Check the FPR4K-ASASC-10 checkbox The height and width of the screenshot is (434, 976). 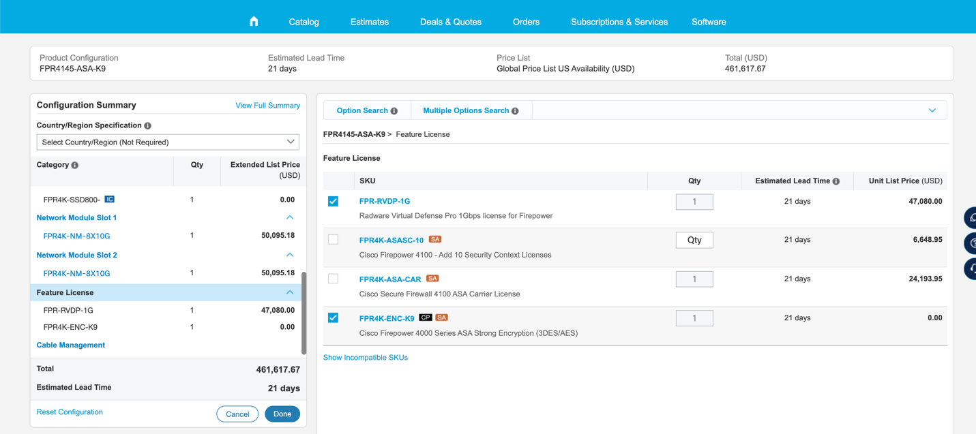point(333,240)
